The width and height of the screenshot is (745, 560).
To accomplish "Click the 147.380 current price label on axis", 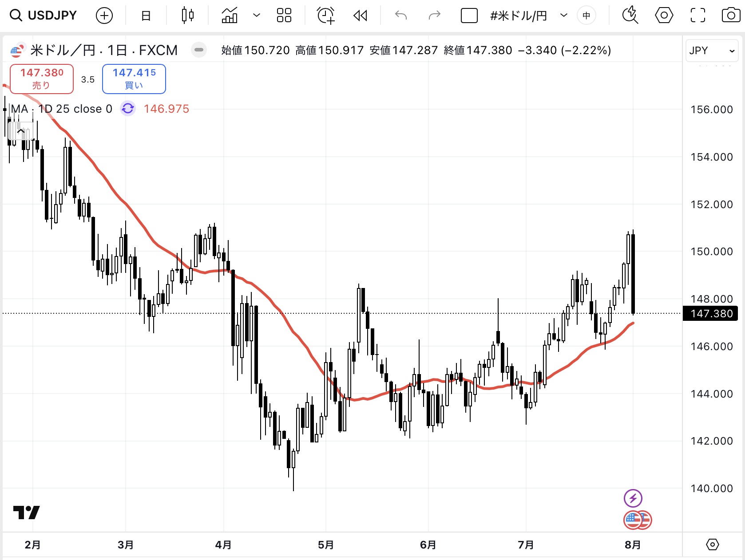I will pyautogui.click(x=711, y=314).
